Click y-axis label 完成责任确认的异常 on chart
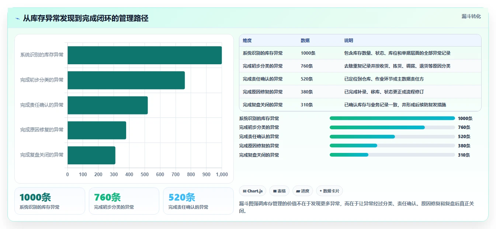The height and width of the screenshot is (229, 496). [42, 105]
